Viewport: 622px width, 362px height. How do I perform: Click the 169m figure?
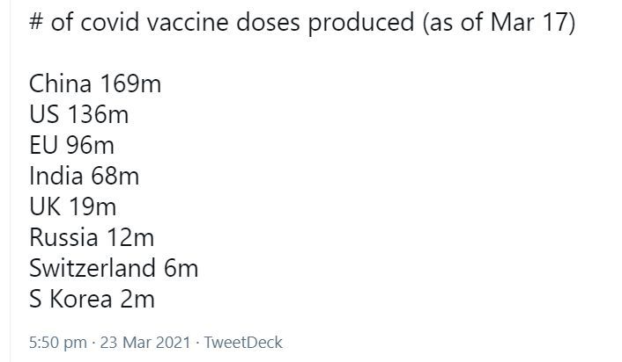pos(129,84)
